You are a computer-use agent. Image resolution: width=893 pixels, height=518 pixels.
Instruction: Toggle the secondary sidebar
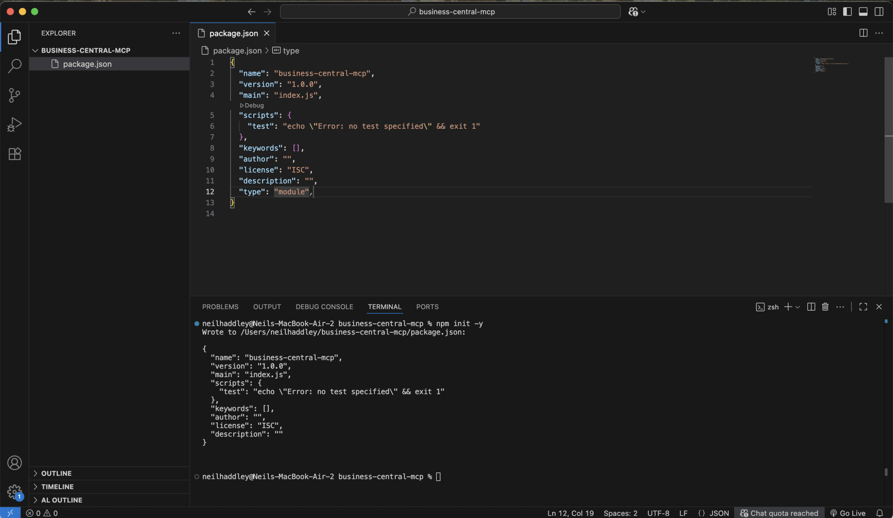pos(879,11)
